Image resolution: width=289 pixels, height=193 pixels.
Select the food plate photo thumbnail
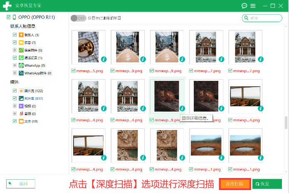88,47
